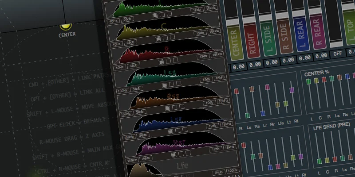Screen dimensions: 355x177
Task: Grab the magenta R REAR channel fader
Action: coord(318,31)
